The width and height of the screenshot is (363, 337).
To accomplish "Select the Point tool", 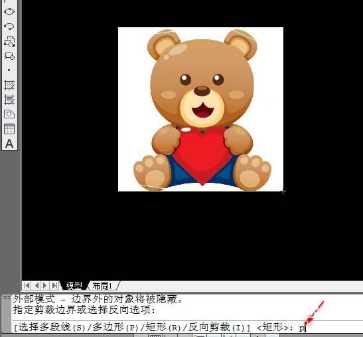I will [9, 70].
